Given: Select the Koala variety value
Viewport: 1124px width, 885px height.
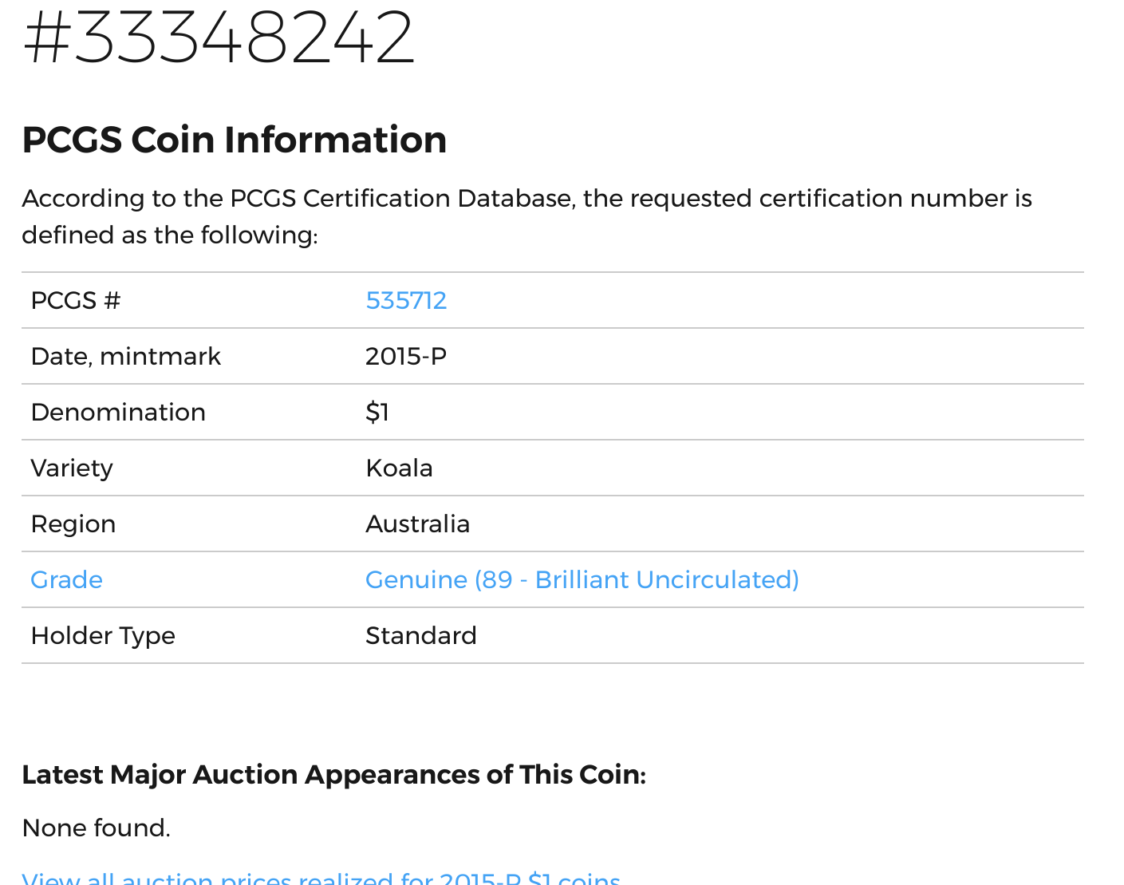Looking at the screenshot, I should tap(399, 468).
